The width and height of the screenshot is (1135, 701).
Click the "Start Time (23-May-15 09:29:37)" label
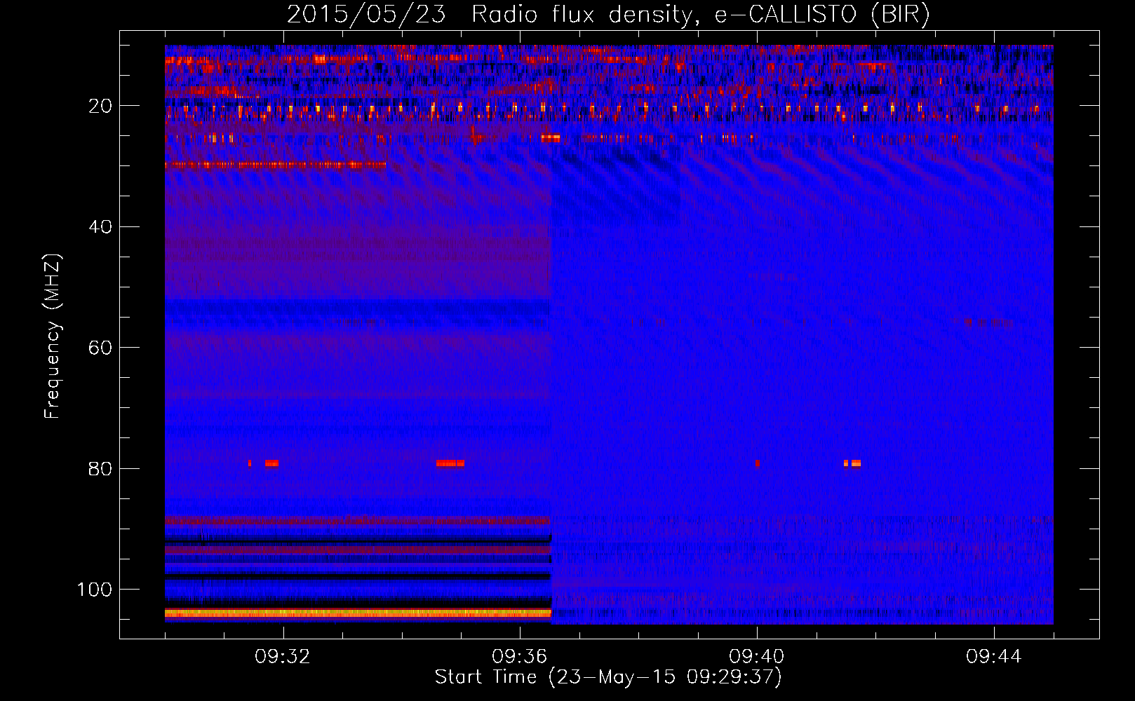tap(608, 677)
